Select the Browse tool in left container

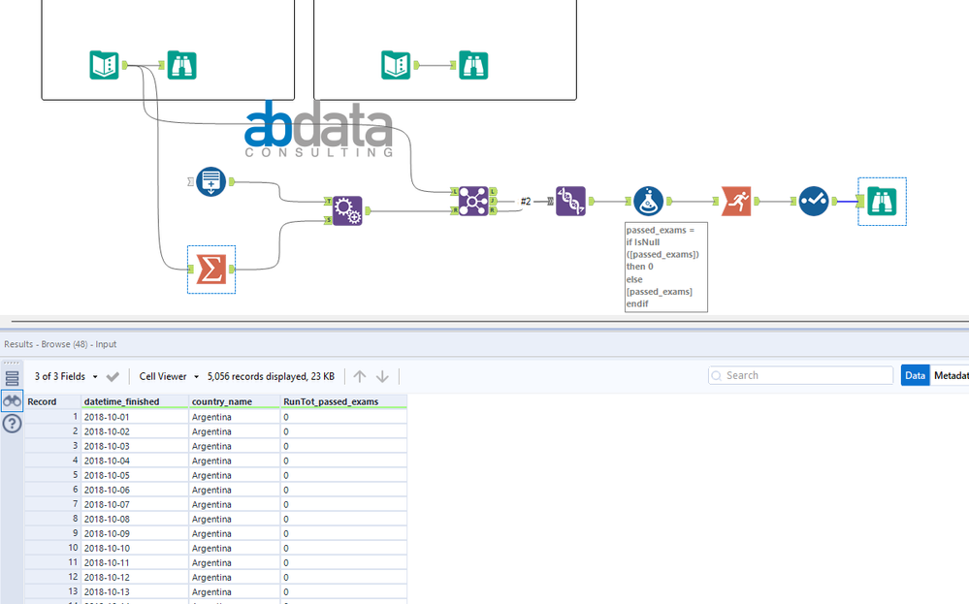click(181, 65)
